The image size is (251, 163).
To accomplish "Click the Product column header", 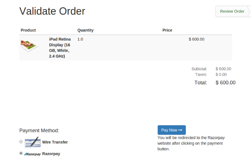I will [x=28, y=30].
